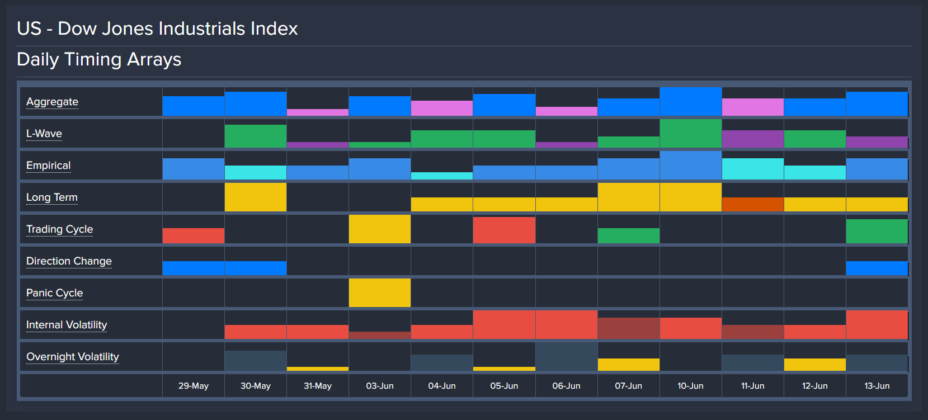Select the Overnight Volatility link

pos(73,357)
